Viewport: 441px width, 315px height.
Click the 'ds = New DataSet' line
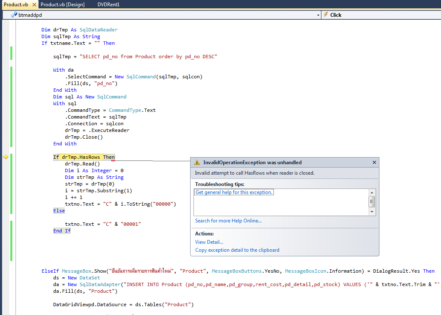(77, 278)
